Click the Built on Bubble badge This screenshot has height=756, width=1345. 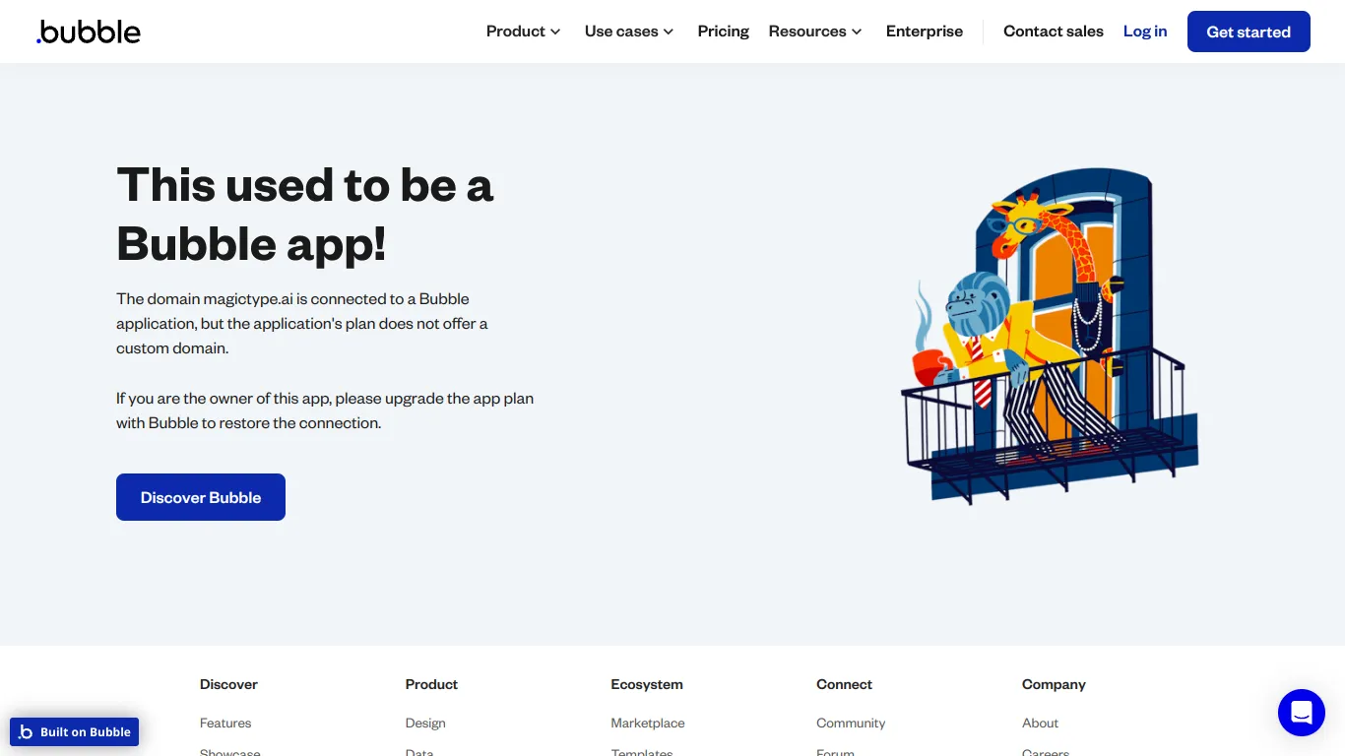click(x=75, y=731)
